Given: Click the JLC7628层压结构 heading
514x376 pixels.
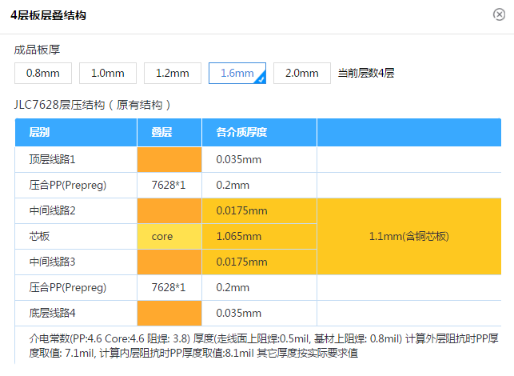Looking at the screenshot, I should tap(93, 105).
